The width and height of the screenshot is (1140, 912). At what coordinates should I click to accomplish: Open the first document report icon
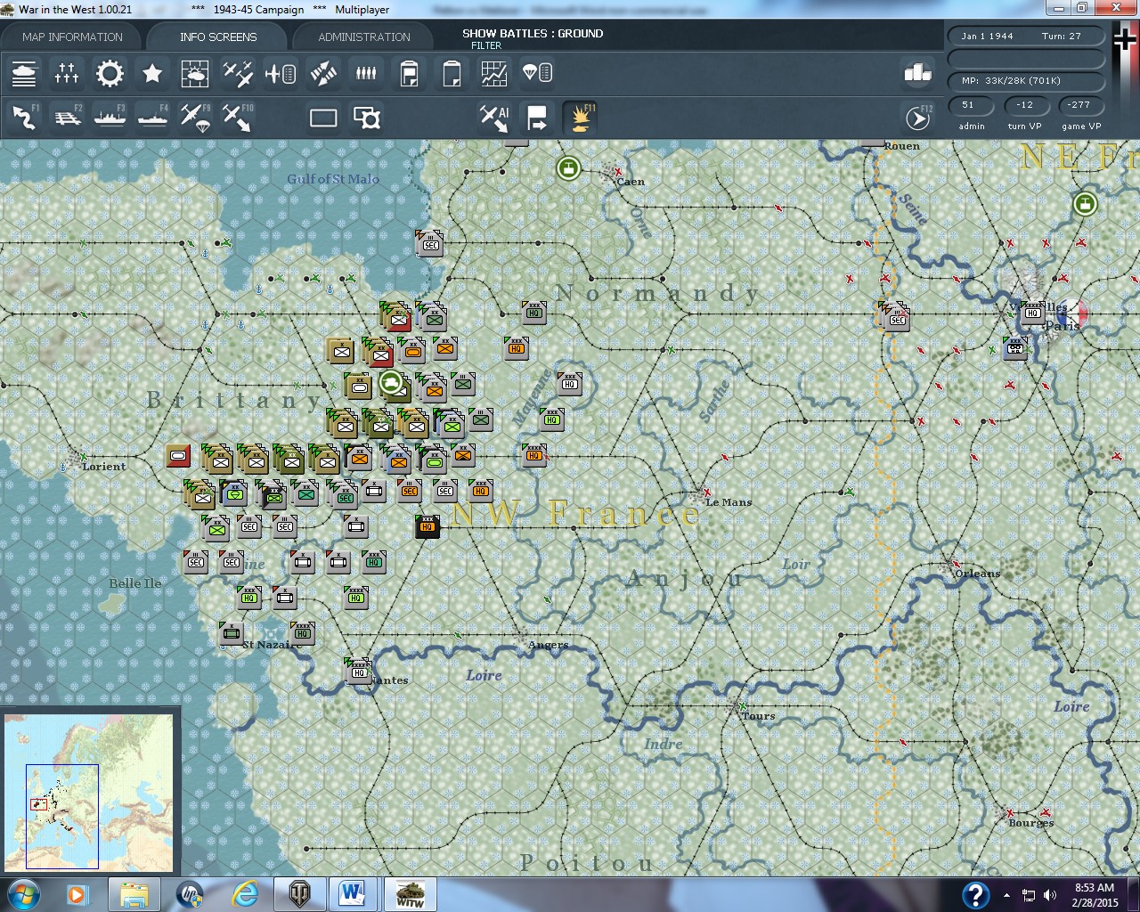tap(409, 73)
